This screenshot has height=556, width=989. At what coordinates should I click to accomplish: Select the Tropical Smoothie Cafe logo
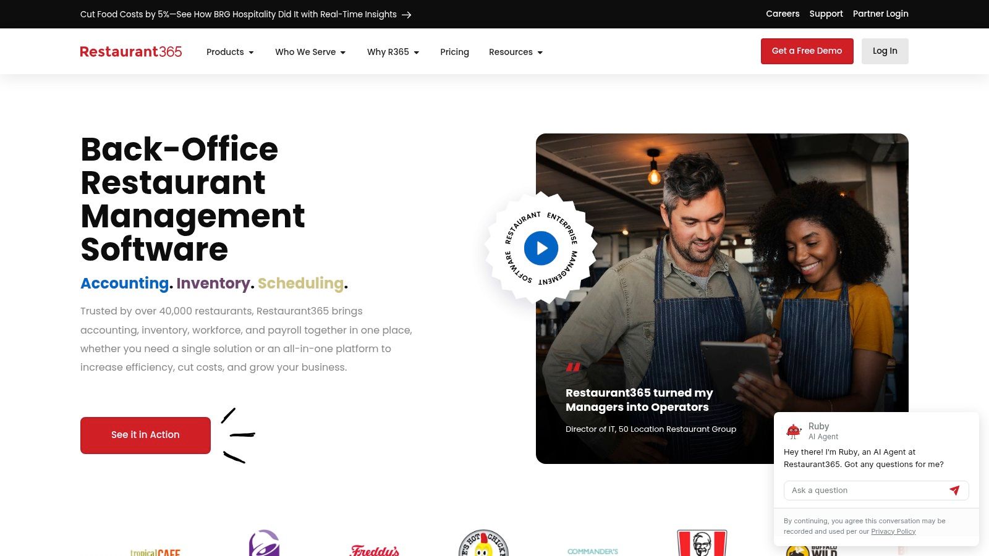tap(155, 550)
